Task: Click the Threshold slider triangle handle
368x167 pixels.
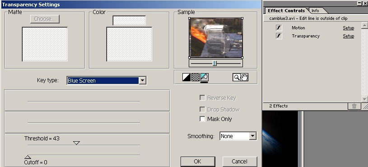Action: (76, 143)
